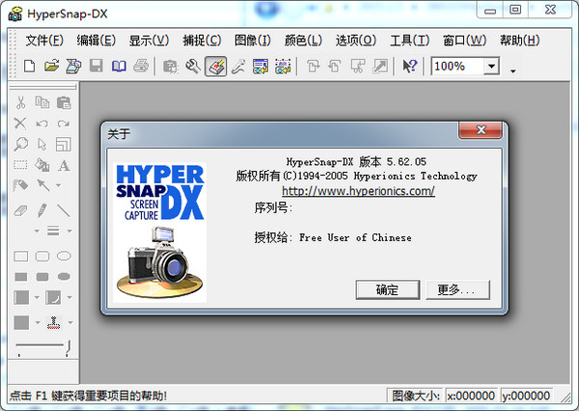The width and height of the screenshot is (579, 411).
Task: Select the straight line drawing tool
Action: point(64,209)
